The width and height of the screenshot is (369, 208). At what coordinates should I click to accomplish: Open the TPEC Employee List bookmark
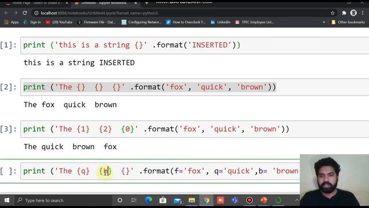[255, 22]
